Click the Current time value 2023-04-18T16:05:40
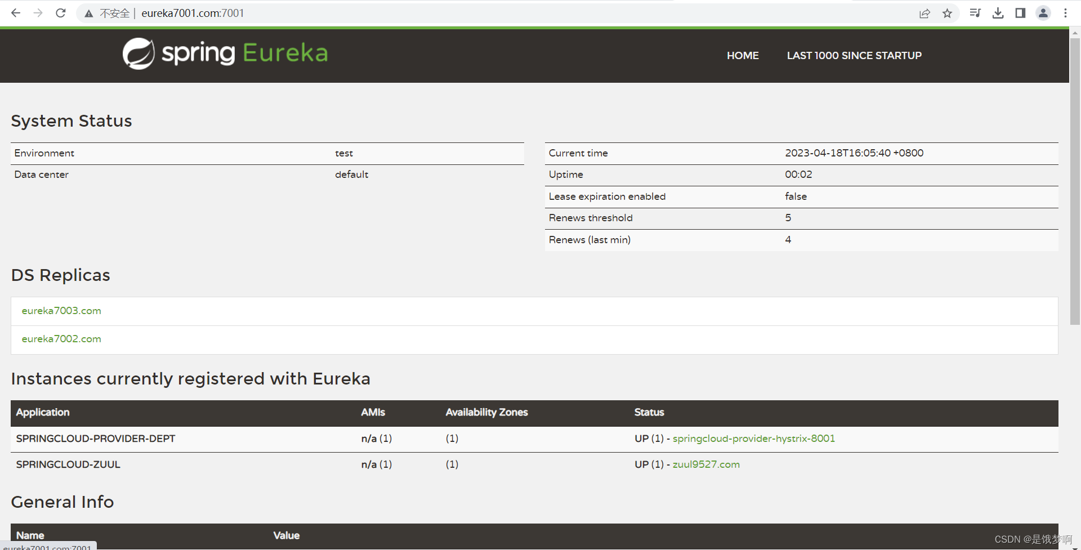 click(854, 153)
